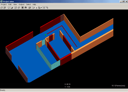Click the green marker in the 3D scene
Viewport: 128px width, 92px height.
(46, 35)
